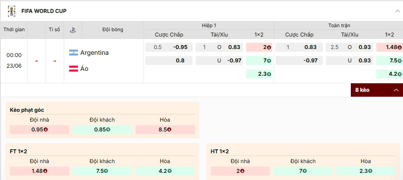This screenshot has height=180, width=403.
Task: Pick Kèo phạt góc Đội nhà 0.95
Action: pyautogui.click(x=39, y=130)
